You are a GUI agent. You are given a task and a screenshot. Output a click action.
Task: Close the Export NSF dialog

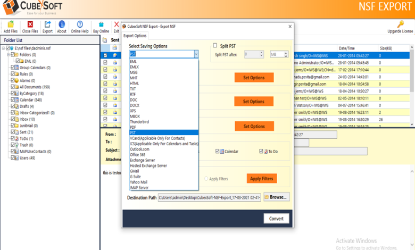(x=290, y=27)
